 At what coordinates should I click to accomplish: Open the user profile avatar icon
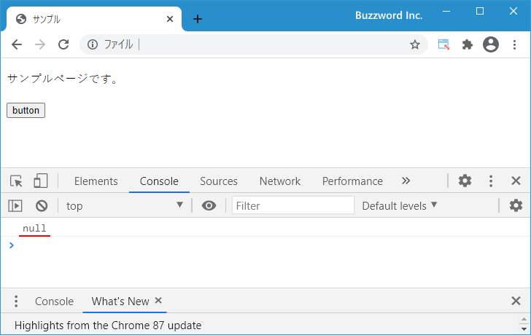[491, 44]
